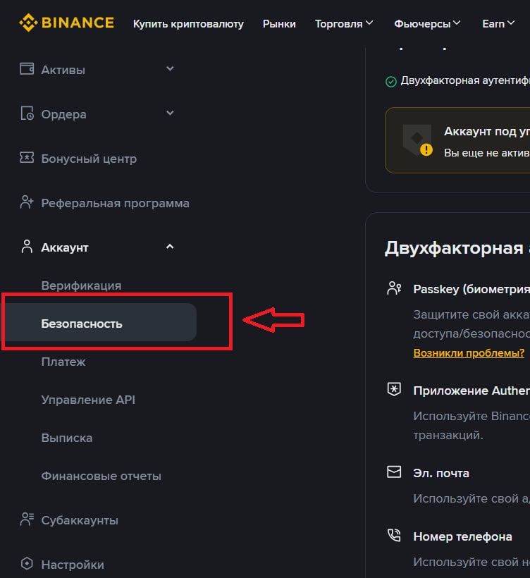Open the Фьючерсы dropdown menu
530x578 pixels.
tap(427, 23)
